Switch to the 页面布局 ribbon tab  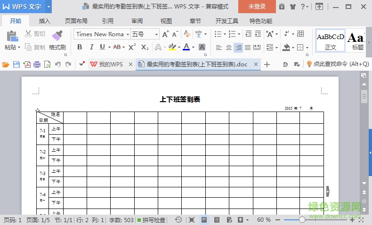tap(76, 21)
